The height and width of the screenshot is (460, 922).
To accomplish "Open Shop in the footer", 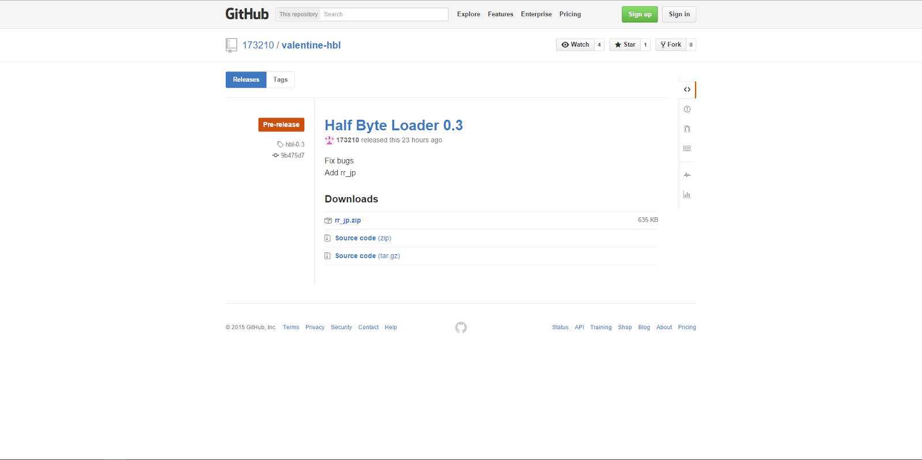I will point(625,327).
